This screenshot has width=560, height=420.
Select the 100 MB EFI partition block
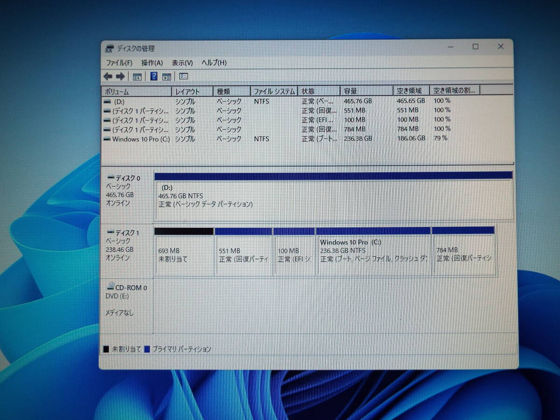pos(294,252)
